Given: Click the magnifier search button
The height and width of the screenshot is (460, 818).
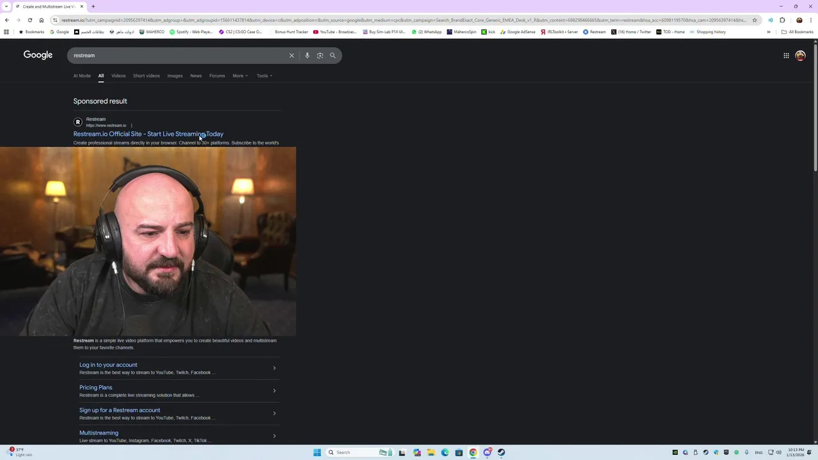Looking at the screenshot, I should pyautogui.click(x=332, y=56).
